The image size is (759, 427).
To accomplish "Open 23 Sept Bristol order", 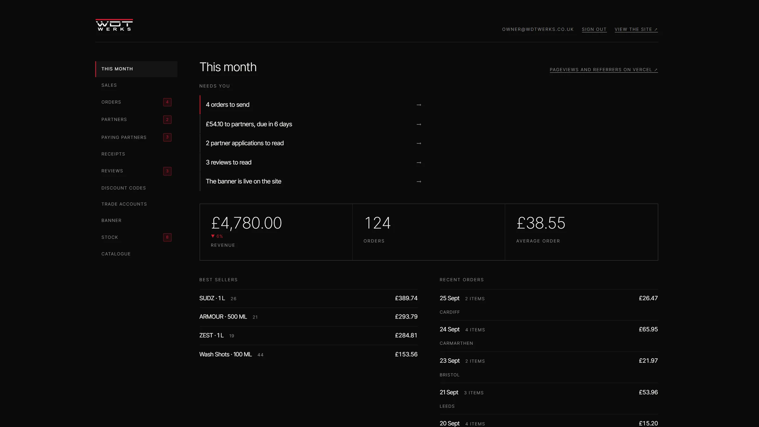I will point(549,368).
